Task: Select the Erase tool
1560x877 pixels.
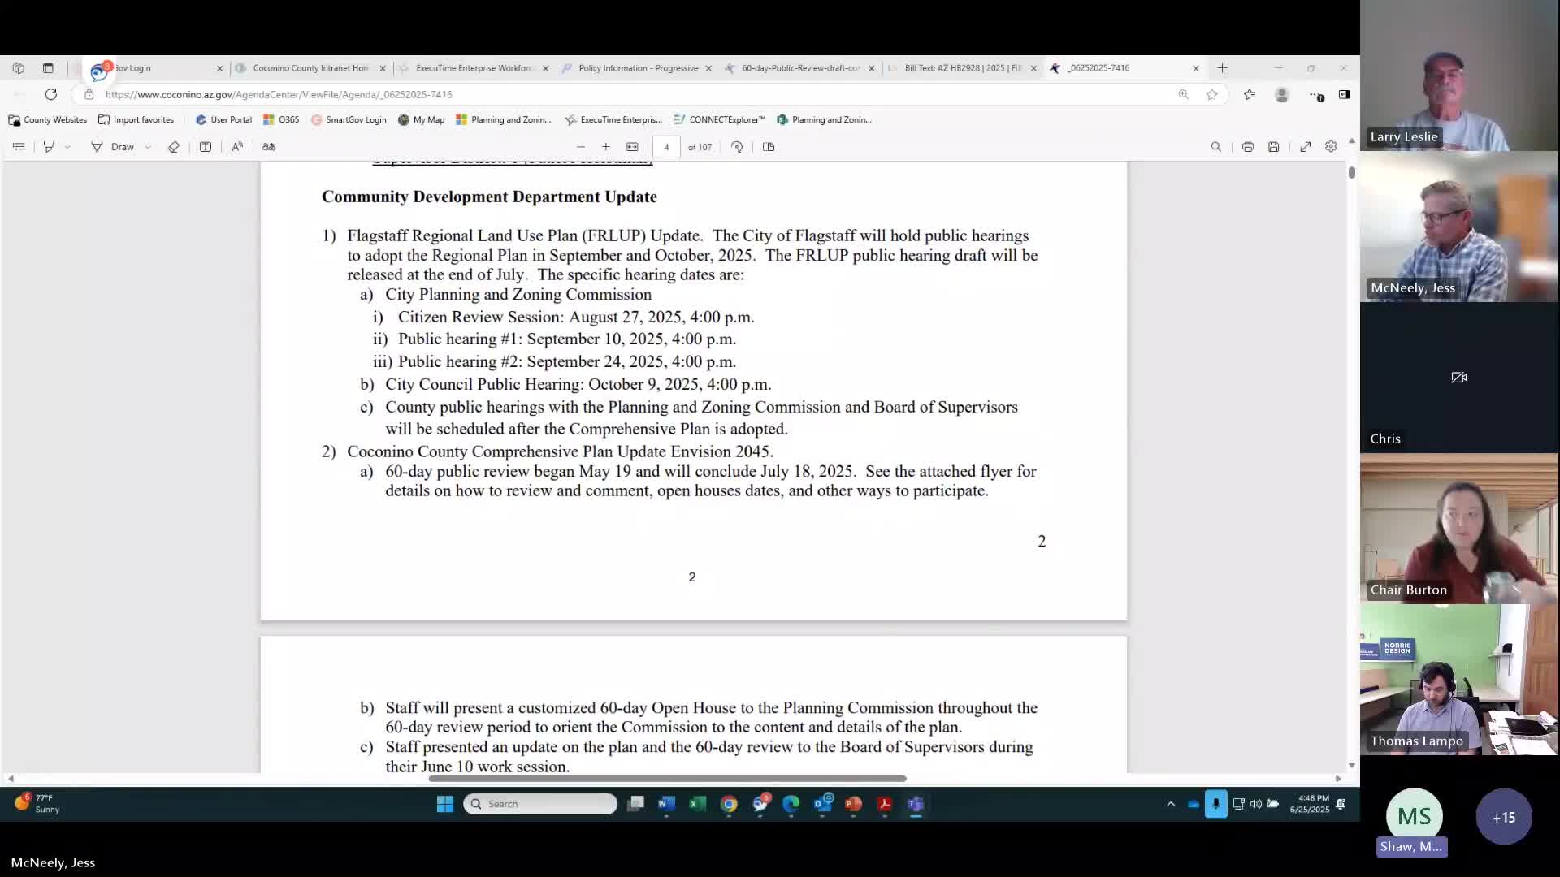Action: [x=173, y=147]
